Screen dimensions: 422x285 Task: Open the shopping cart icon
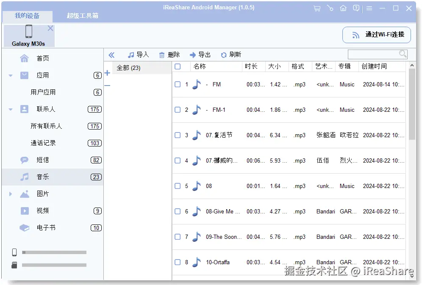coord(317,8)
